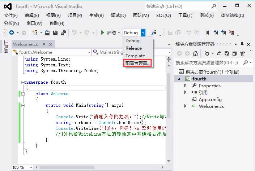Click the find in files toolbar icon
Image resolution: width=255 pixels, height=171 pixels.
[x=154, y=33]
